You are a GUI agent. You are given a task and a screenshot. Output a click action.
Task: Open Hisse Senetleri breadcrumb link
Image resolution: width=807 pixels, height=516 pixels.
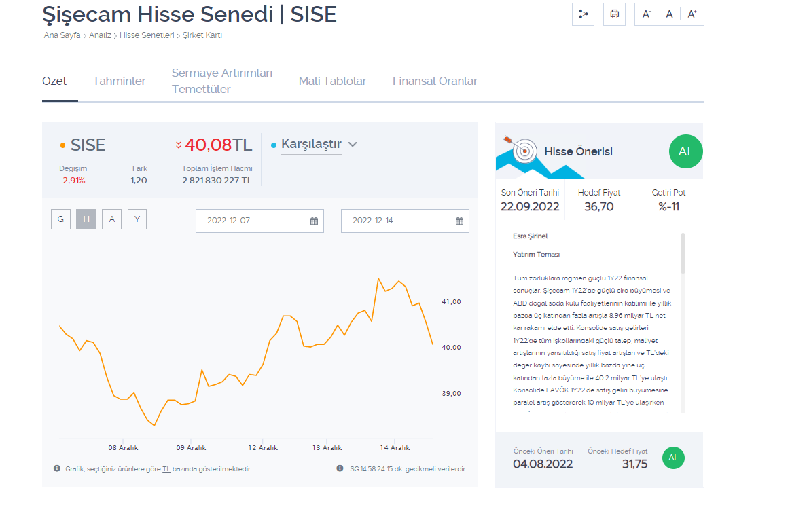147,35
